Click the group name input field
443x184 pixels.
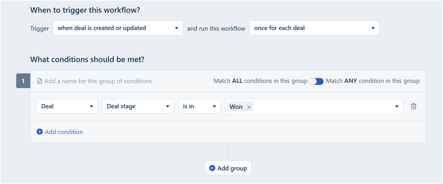(x=98, y=81)
